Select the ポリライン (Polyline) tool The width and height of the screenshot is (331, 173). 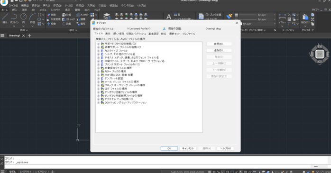(14, 18)
